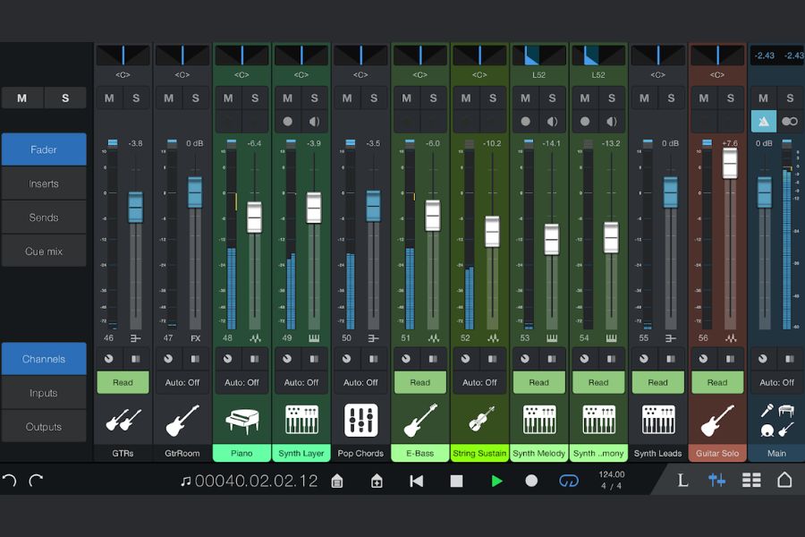The width and height of the screenshot is (805, 537).
Task: Open Pop Chords Auto: Off dropdown
Action: [x=360, y=382]
